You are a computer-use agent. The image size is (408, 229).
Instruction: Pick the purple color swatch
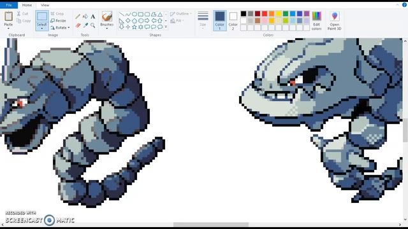[x=307, y=13]
